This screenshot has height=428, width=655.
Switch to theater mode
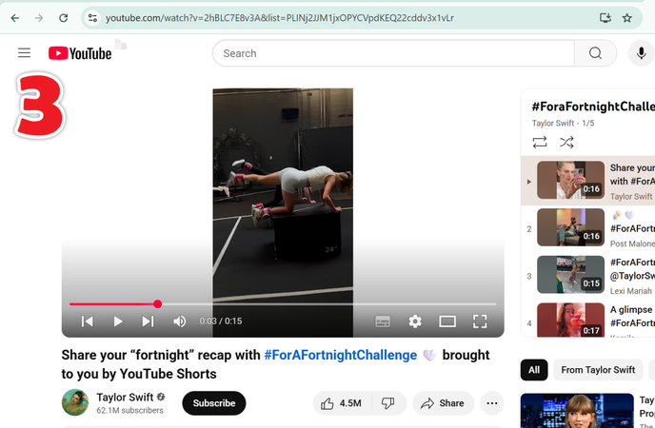coord(447,321)
